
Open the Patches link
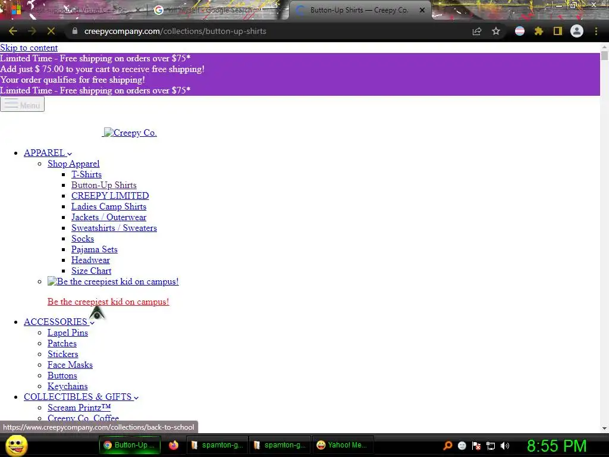click(62, 343)
